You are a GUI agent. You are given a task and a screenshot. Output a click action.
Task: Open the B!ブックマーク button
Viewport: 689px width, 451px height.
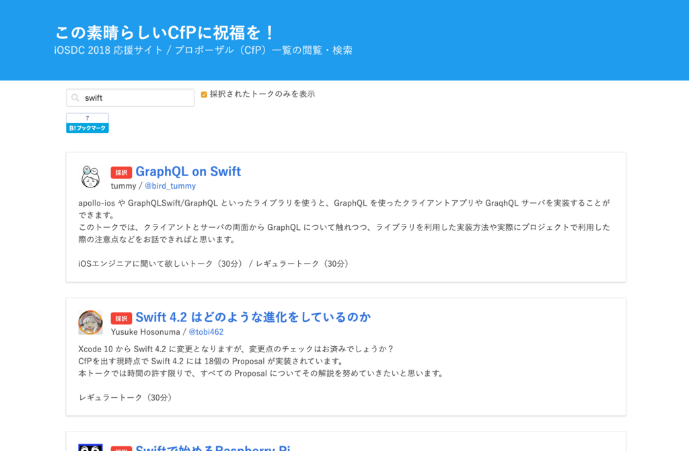pyautogui.click(x=87, y=128)
